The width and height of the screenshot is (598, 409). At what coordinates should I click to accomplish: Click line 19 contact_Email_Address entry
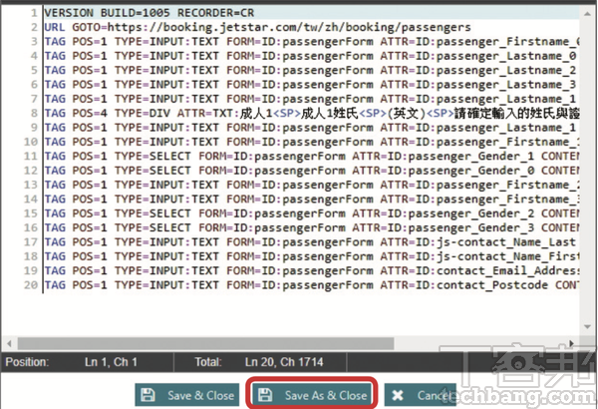coord(312,270)
